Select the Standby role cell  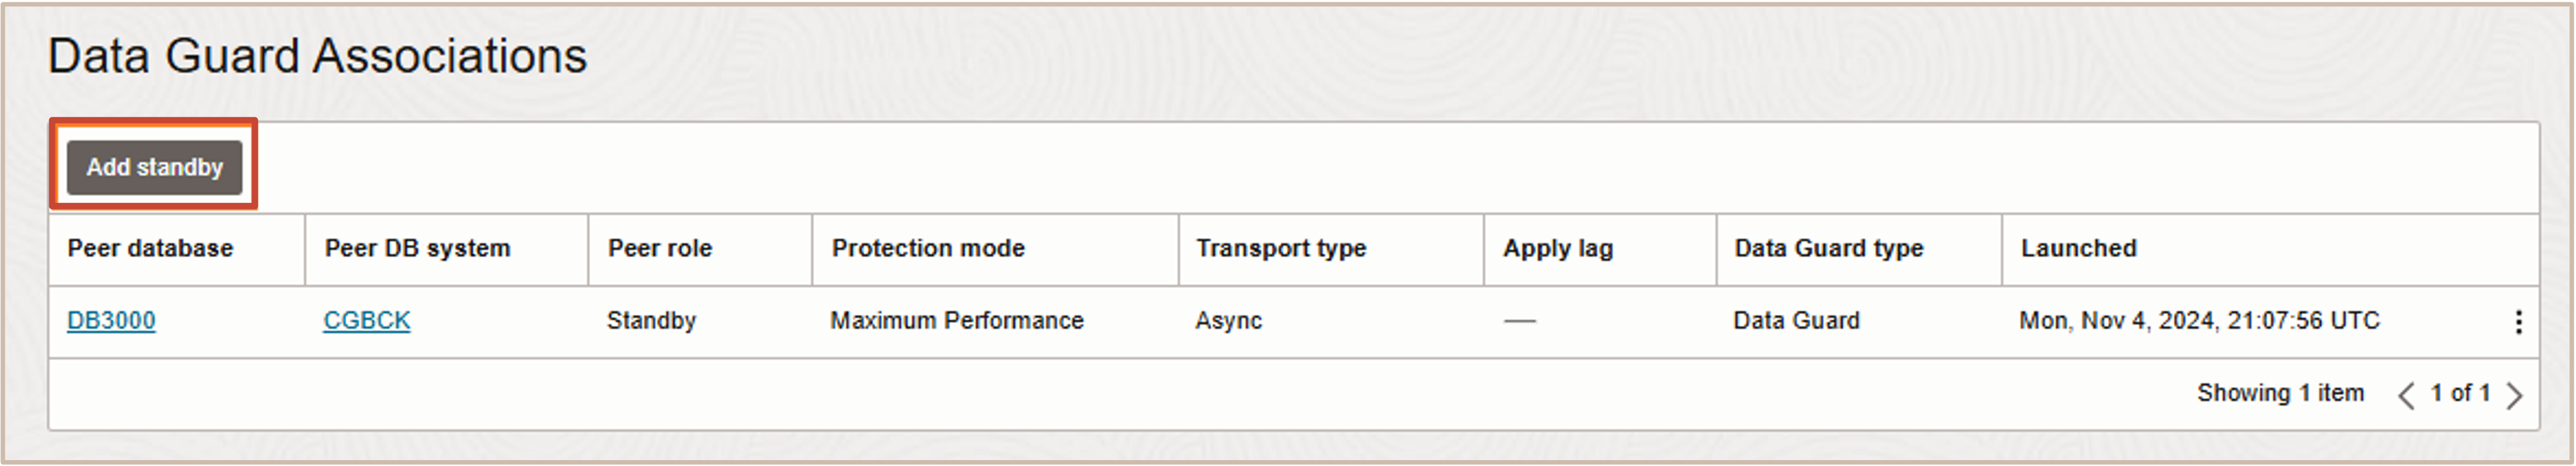point(651,320)
